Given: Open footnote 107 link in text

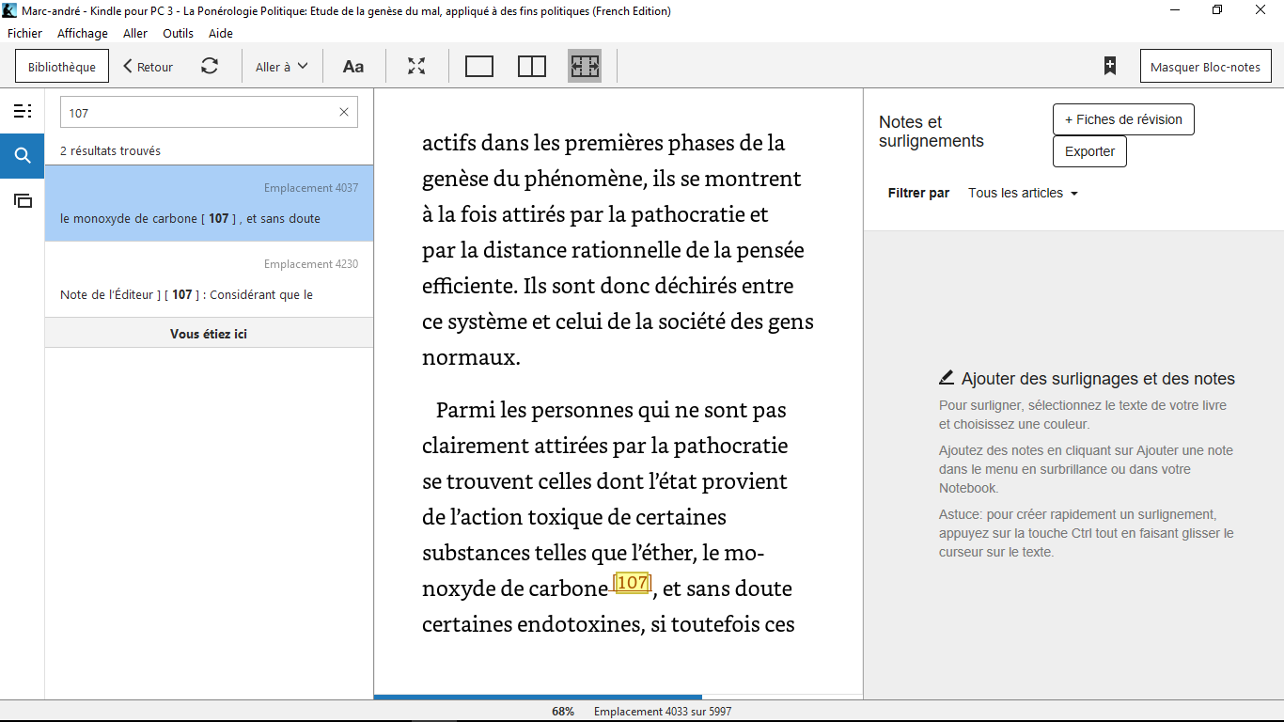Looking at the screenshot, I should 632,584.
